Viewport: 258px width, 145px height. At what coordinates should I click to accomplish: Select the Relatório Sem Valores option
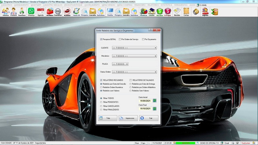[x=131, y=91]
